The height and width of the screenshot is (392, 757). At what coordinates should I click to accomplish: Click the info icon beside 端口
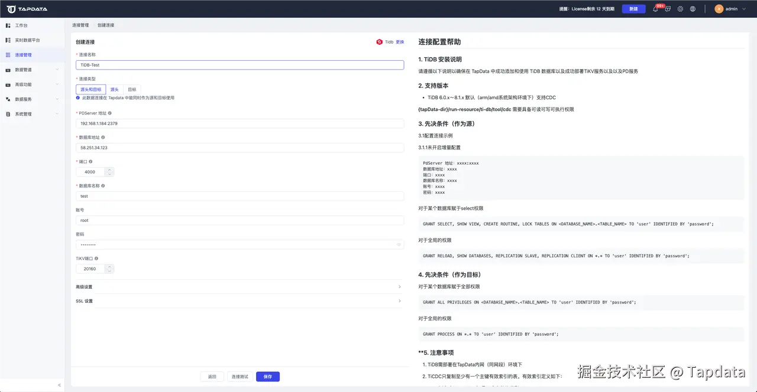click(90, 161)
